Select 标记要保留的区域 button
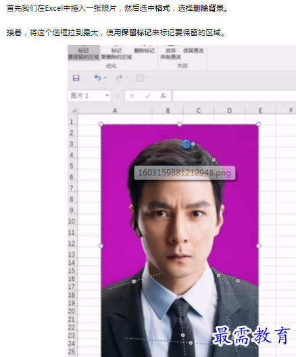The height and width of the screenshot is (357, 296). click(x=84, y=53)
